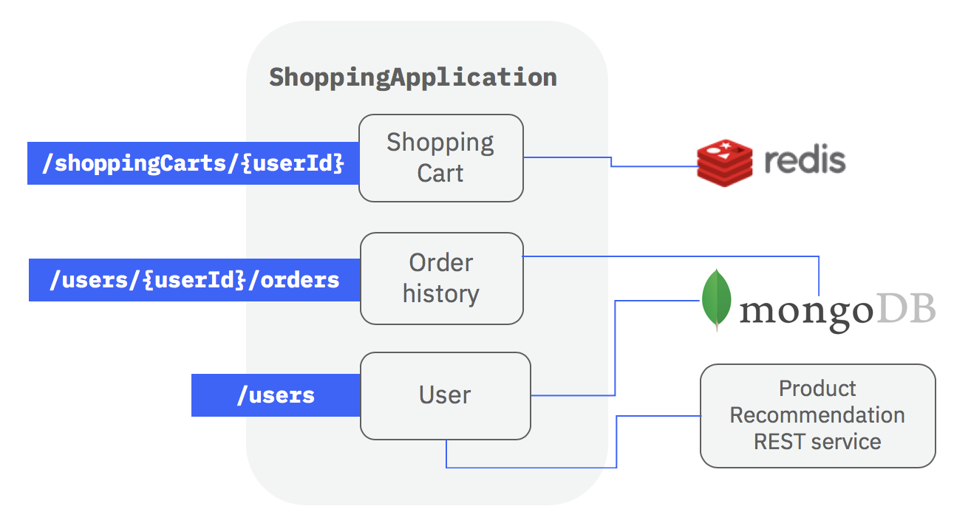Select the Order history component box
Screen dimensions: 971x529
[442, 279]
